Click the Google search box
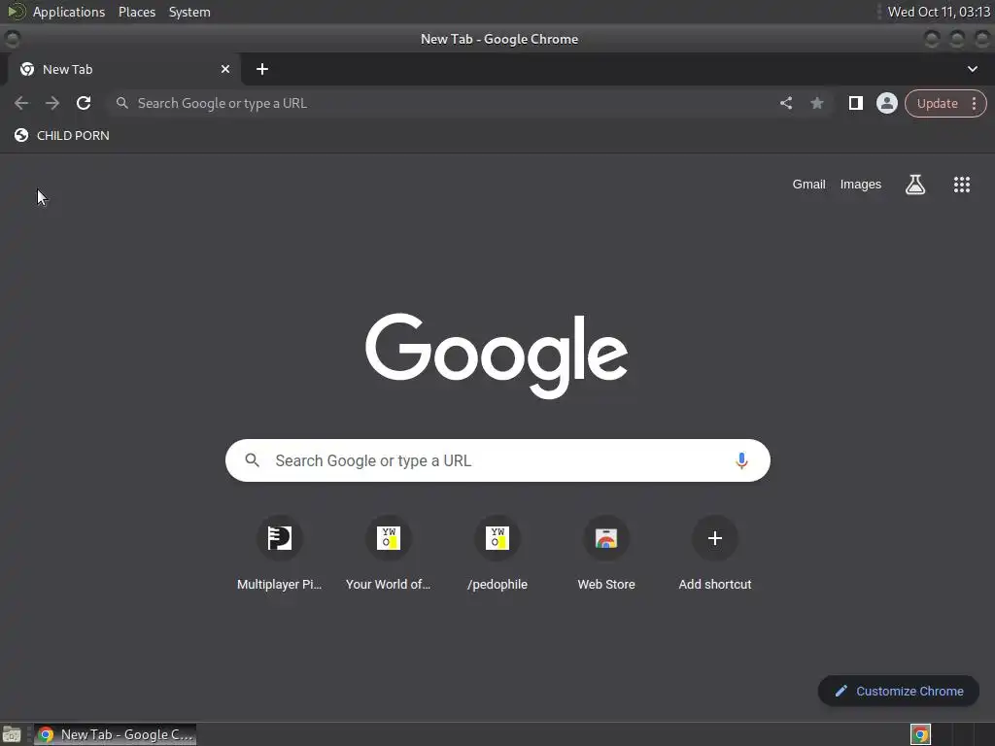 click(x=497, y=460)
